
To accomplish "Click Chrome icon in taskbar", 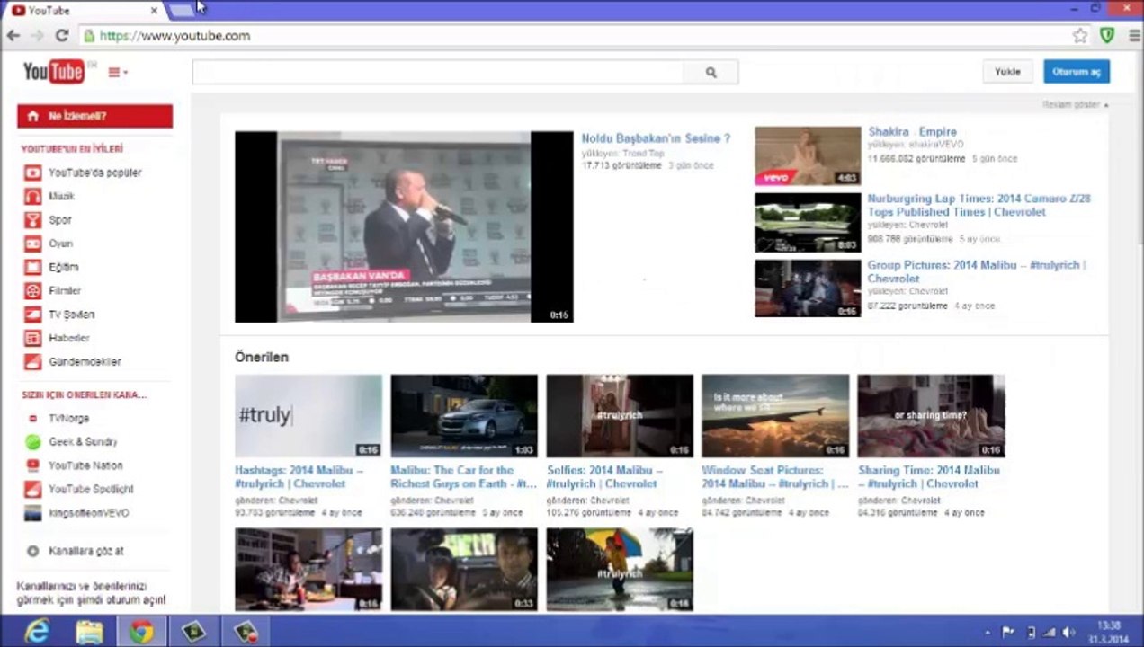I will 141,632.
